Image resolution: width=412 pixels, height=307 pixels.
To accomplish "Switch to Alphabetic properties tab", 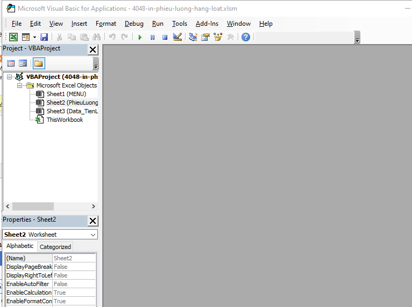I will (20, 246).
